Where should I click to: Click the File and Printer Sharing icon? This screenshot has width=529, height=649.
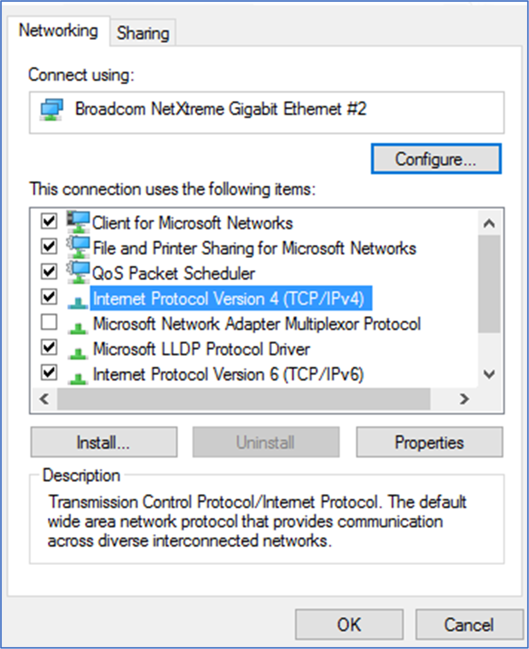click(x=78, y=247)
